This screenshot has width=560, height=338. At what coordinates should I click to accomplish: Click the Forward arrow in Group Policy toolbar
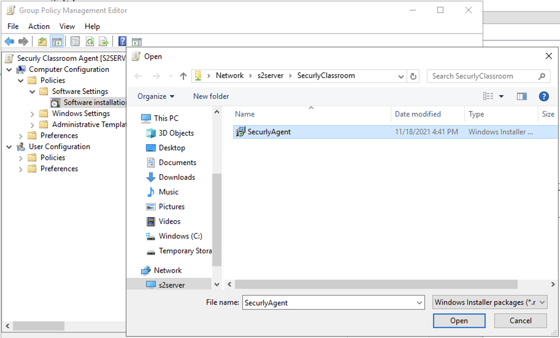coord(23,41)
